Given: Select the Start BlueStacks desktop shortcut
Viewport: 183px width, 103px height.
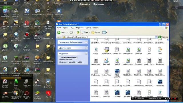Looking at the screenshot, I should tap(37, 95).
